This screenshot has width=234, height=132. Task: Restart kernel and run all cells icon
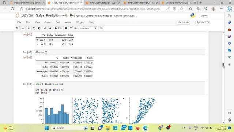click(x=76, y=28)
